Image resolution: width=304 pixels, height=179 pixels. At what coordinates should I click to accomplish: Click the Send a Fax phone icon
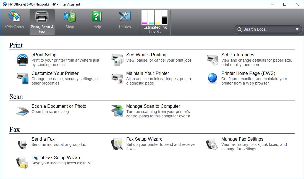click(x=22, y=144)
